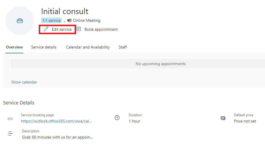Click the clock icon beside Duration
Viewport: 265px width, 148px height.
[x=117, y=118]
